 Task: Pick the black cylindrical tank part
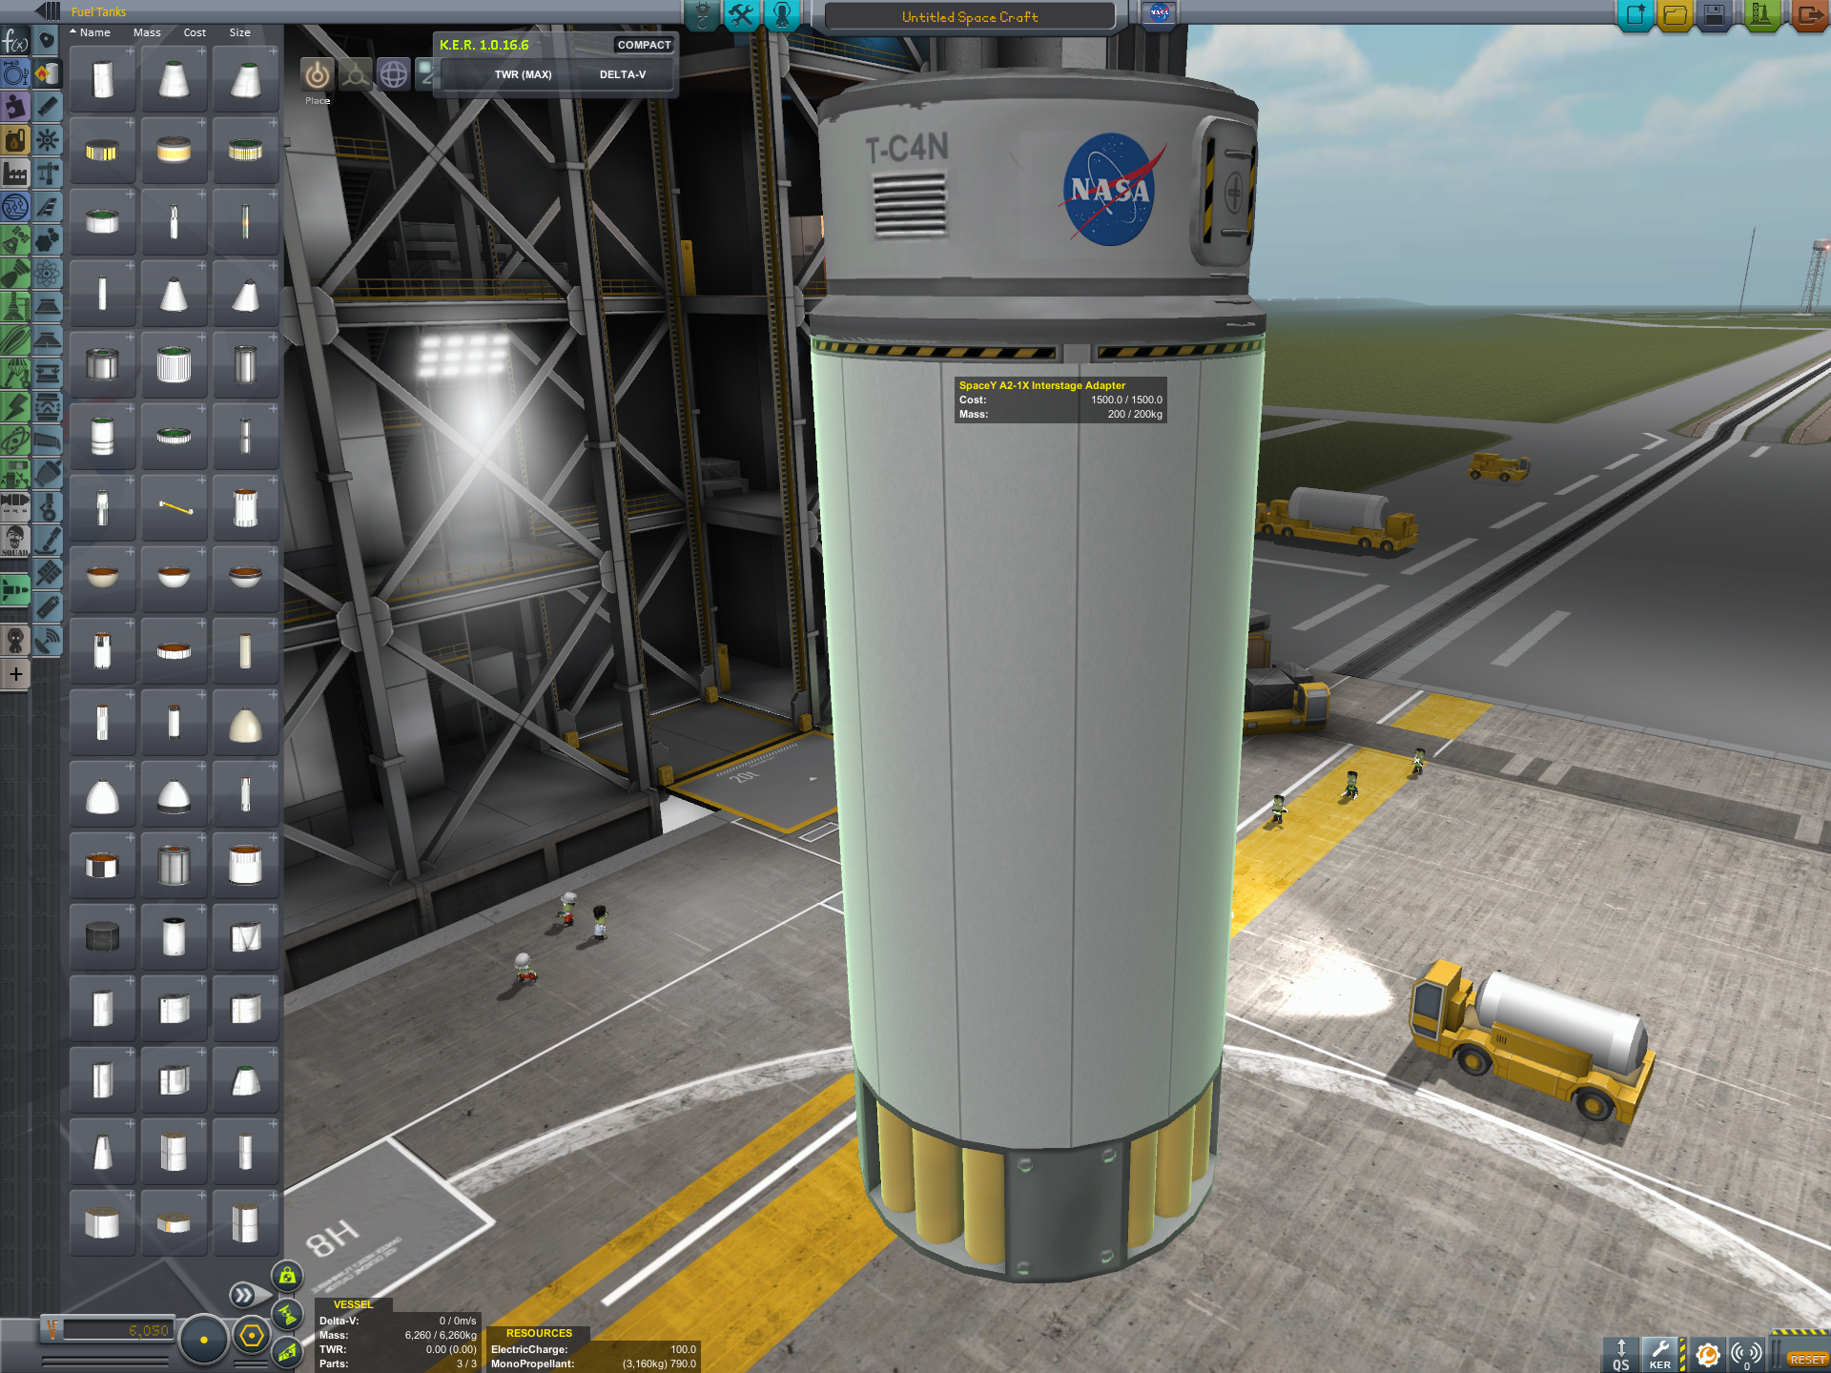click(102, 937)
